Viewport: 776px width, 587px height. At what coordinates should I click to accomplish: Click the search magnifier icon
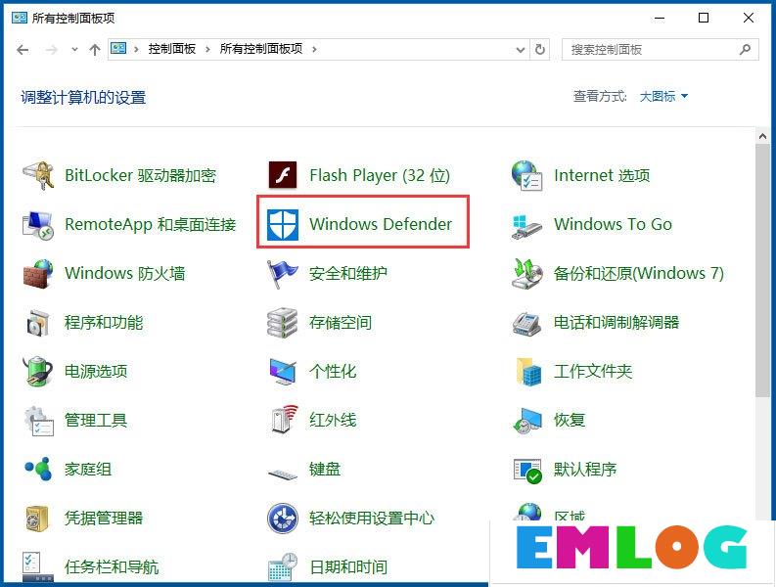[x=745, y=49]
